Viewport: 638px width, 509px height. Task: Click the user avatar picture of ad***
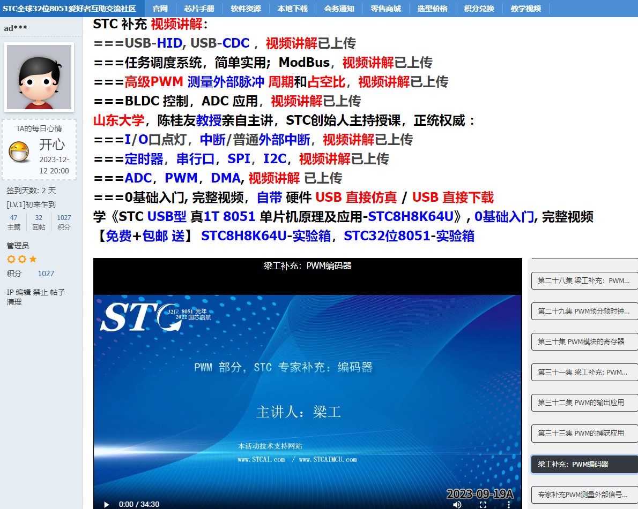39,77
